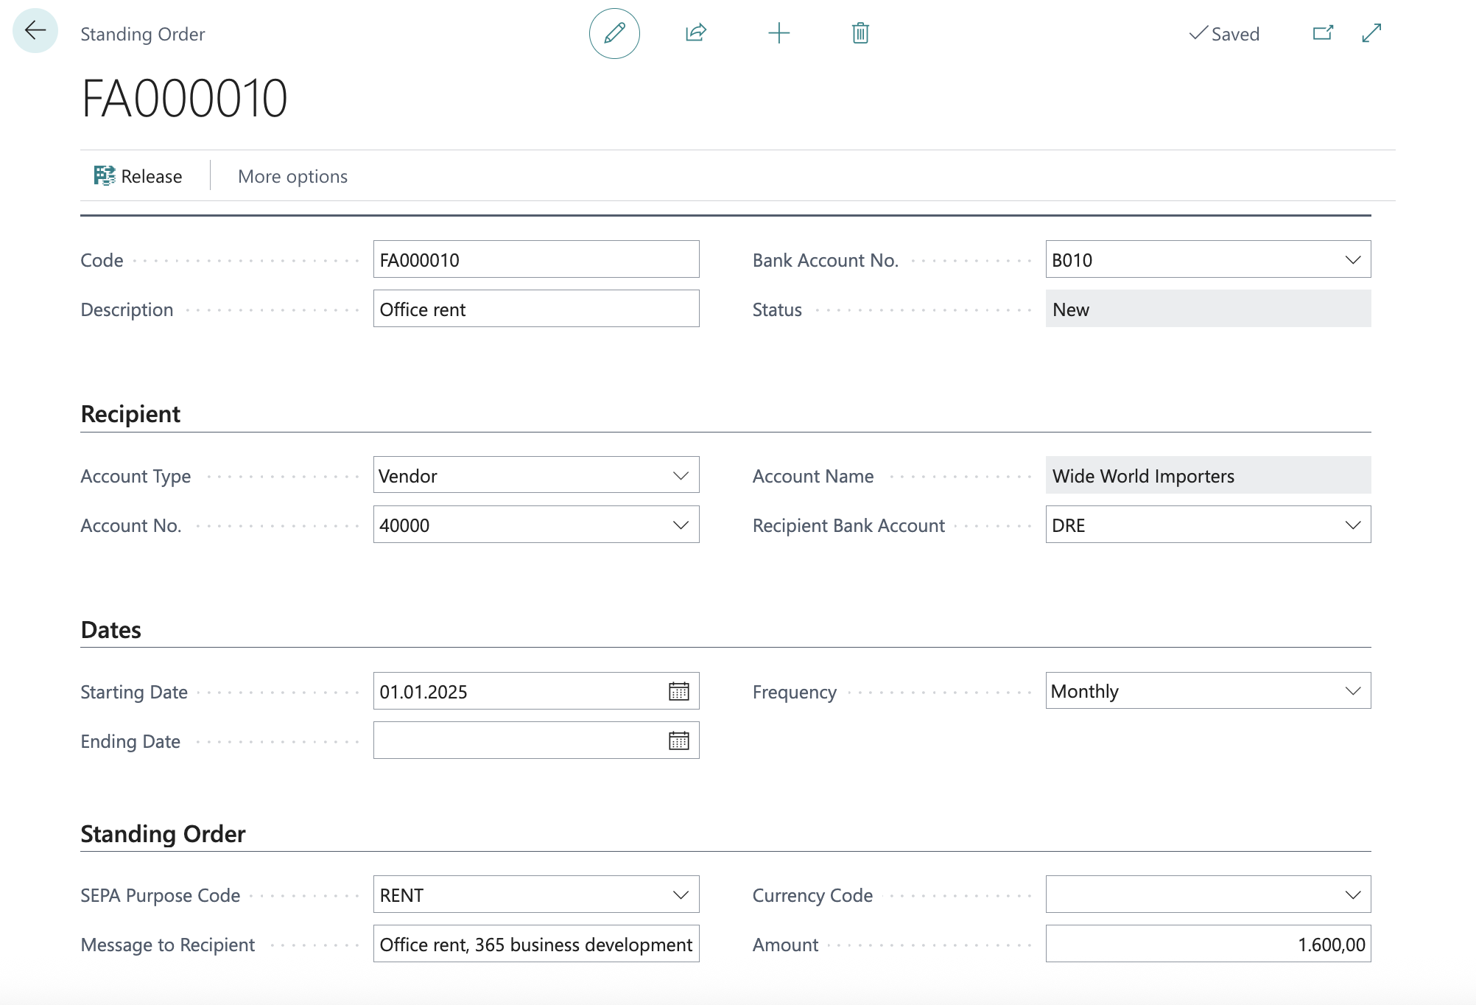Open Starting Date calendar picker
The width and height of the screenshot is (1476, 1005).
pyautogui.click(x=678, y=691)
